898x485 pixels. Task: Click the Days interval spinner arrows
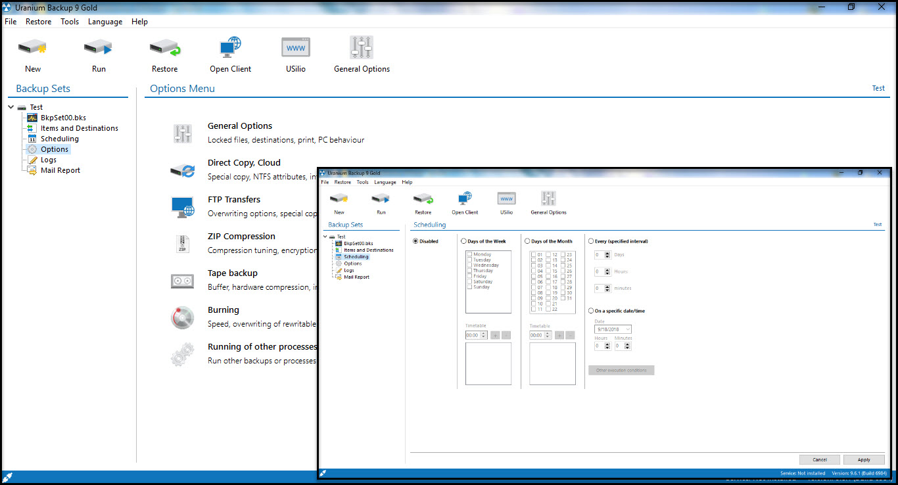click(607, 255)
